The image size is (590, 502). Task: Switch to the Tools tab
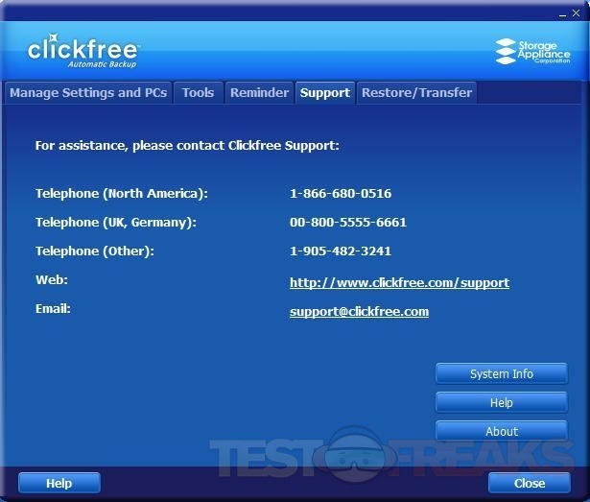[x=198, y=93]
